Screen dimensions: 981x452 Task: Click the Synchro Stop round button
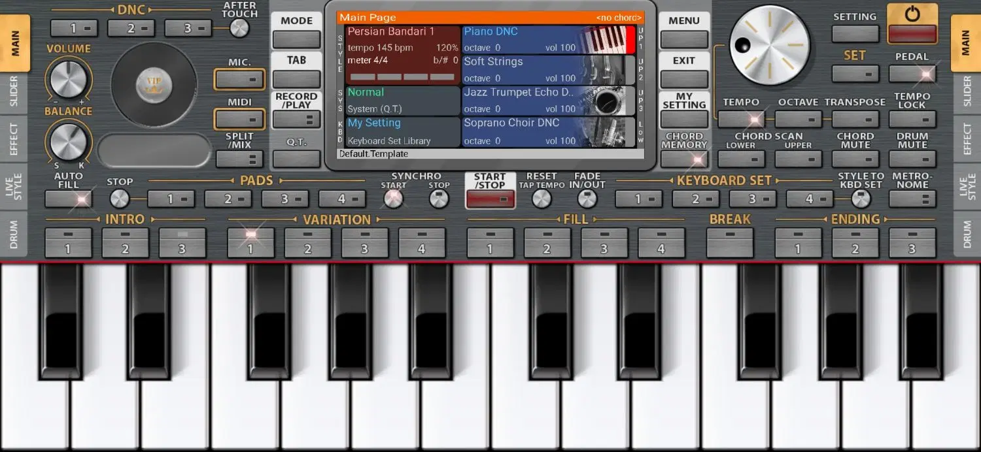(439, 199)
